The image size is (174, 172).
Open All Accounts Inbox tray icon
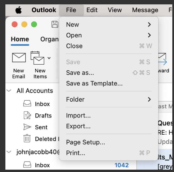click(27, 103)
